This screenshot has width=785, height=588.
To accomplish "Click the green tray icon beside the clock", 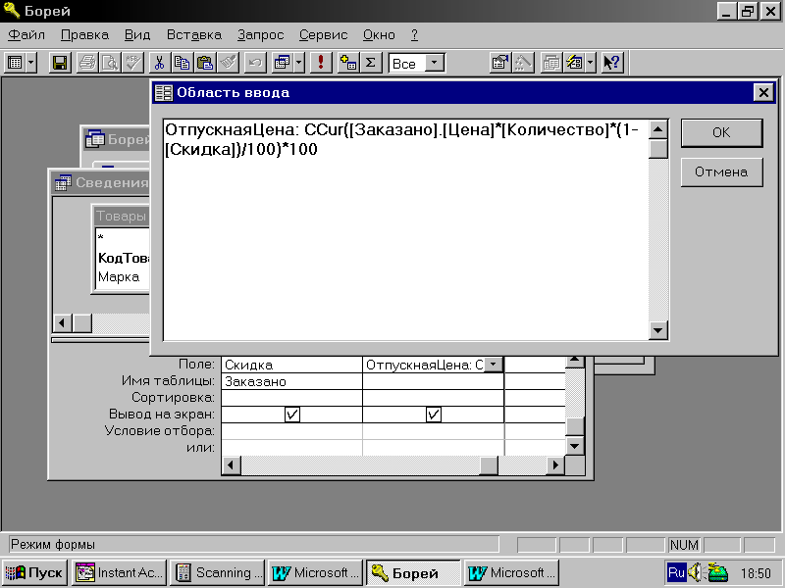I will 717,572.
